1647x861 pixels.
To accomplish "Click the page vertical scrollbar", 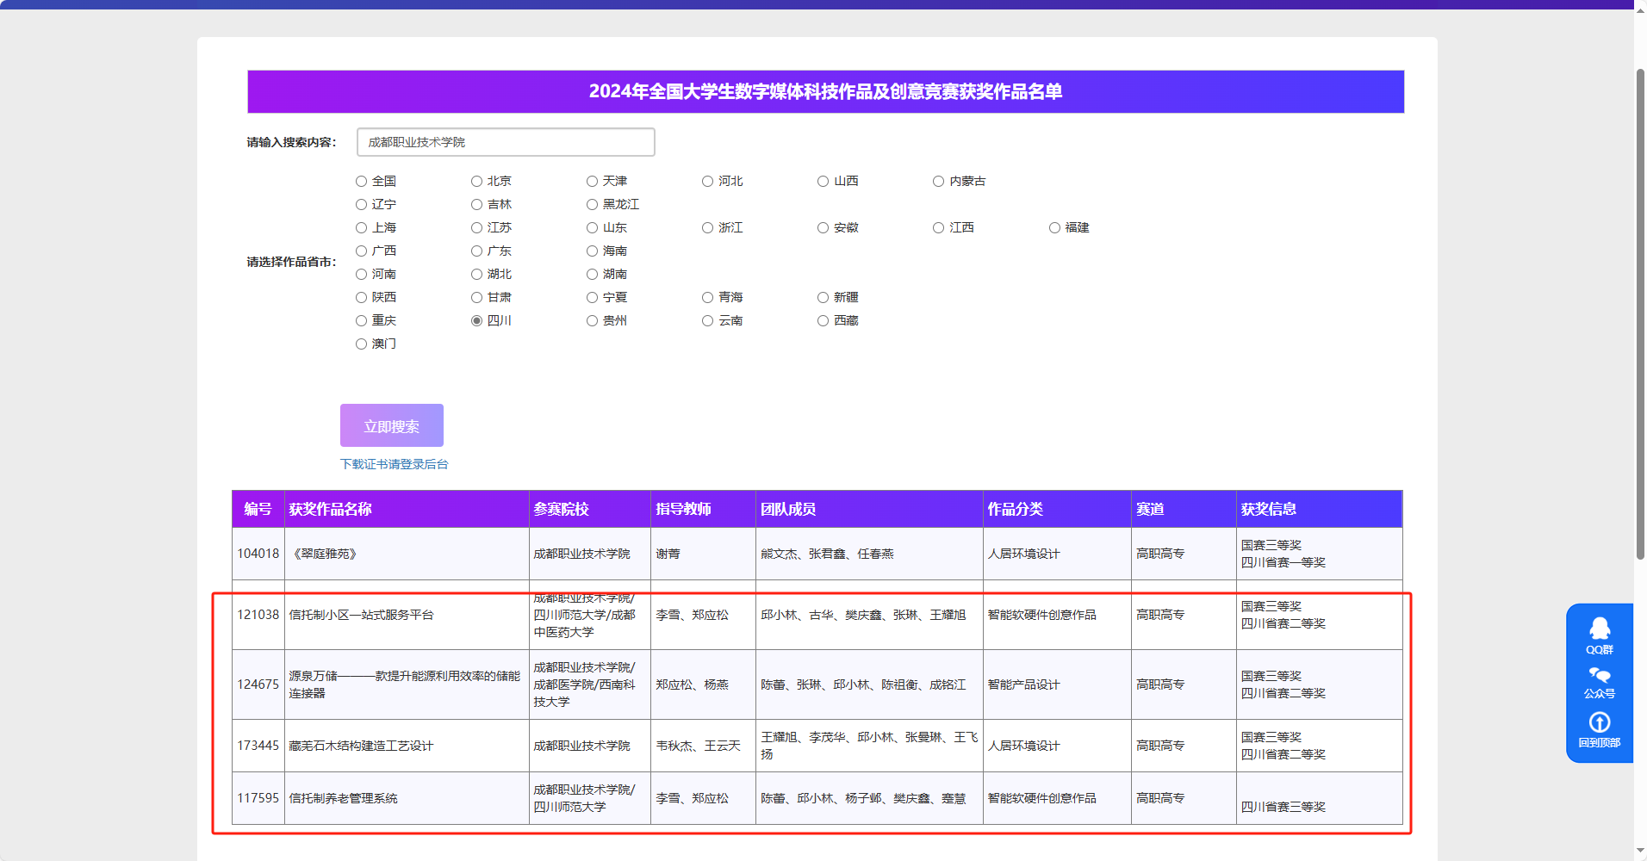I will coord(1640,314).
